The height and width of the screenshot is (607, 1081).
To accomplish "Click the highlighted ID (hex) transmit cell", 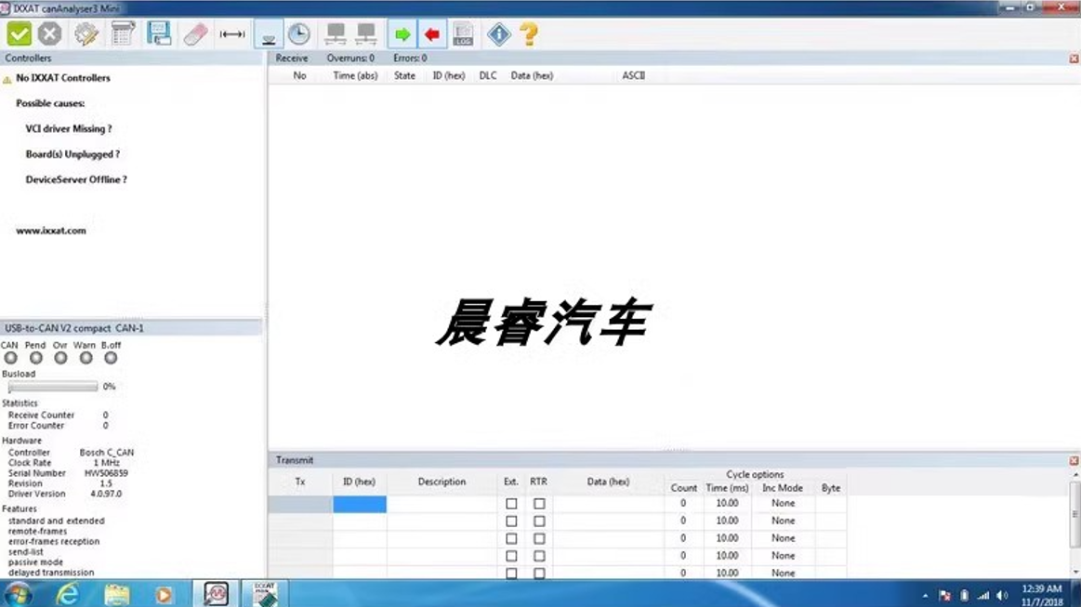I will click(x=359, y=504).
